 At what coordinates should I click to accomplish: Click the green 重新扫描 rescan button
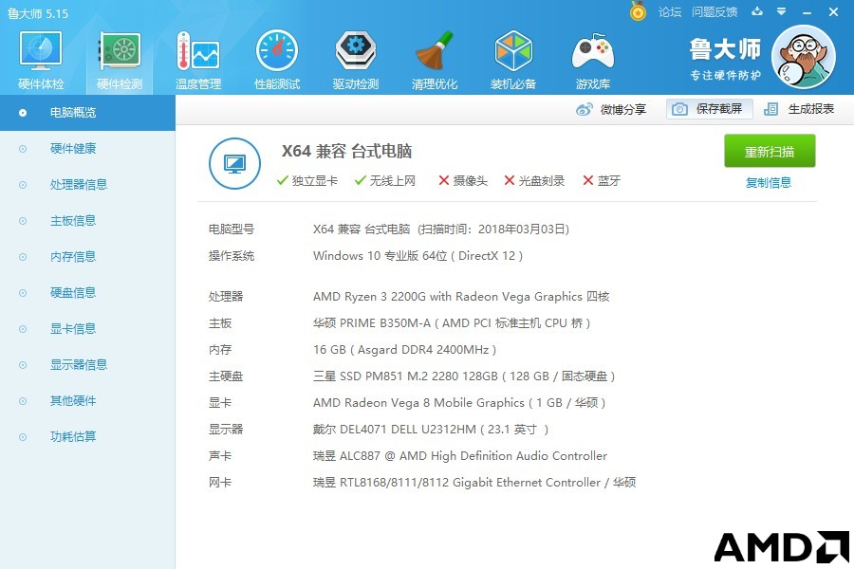click(770, 151)
